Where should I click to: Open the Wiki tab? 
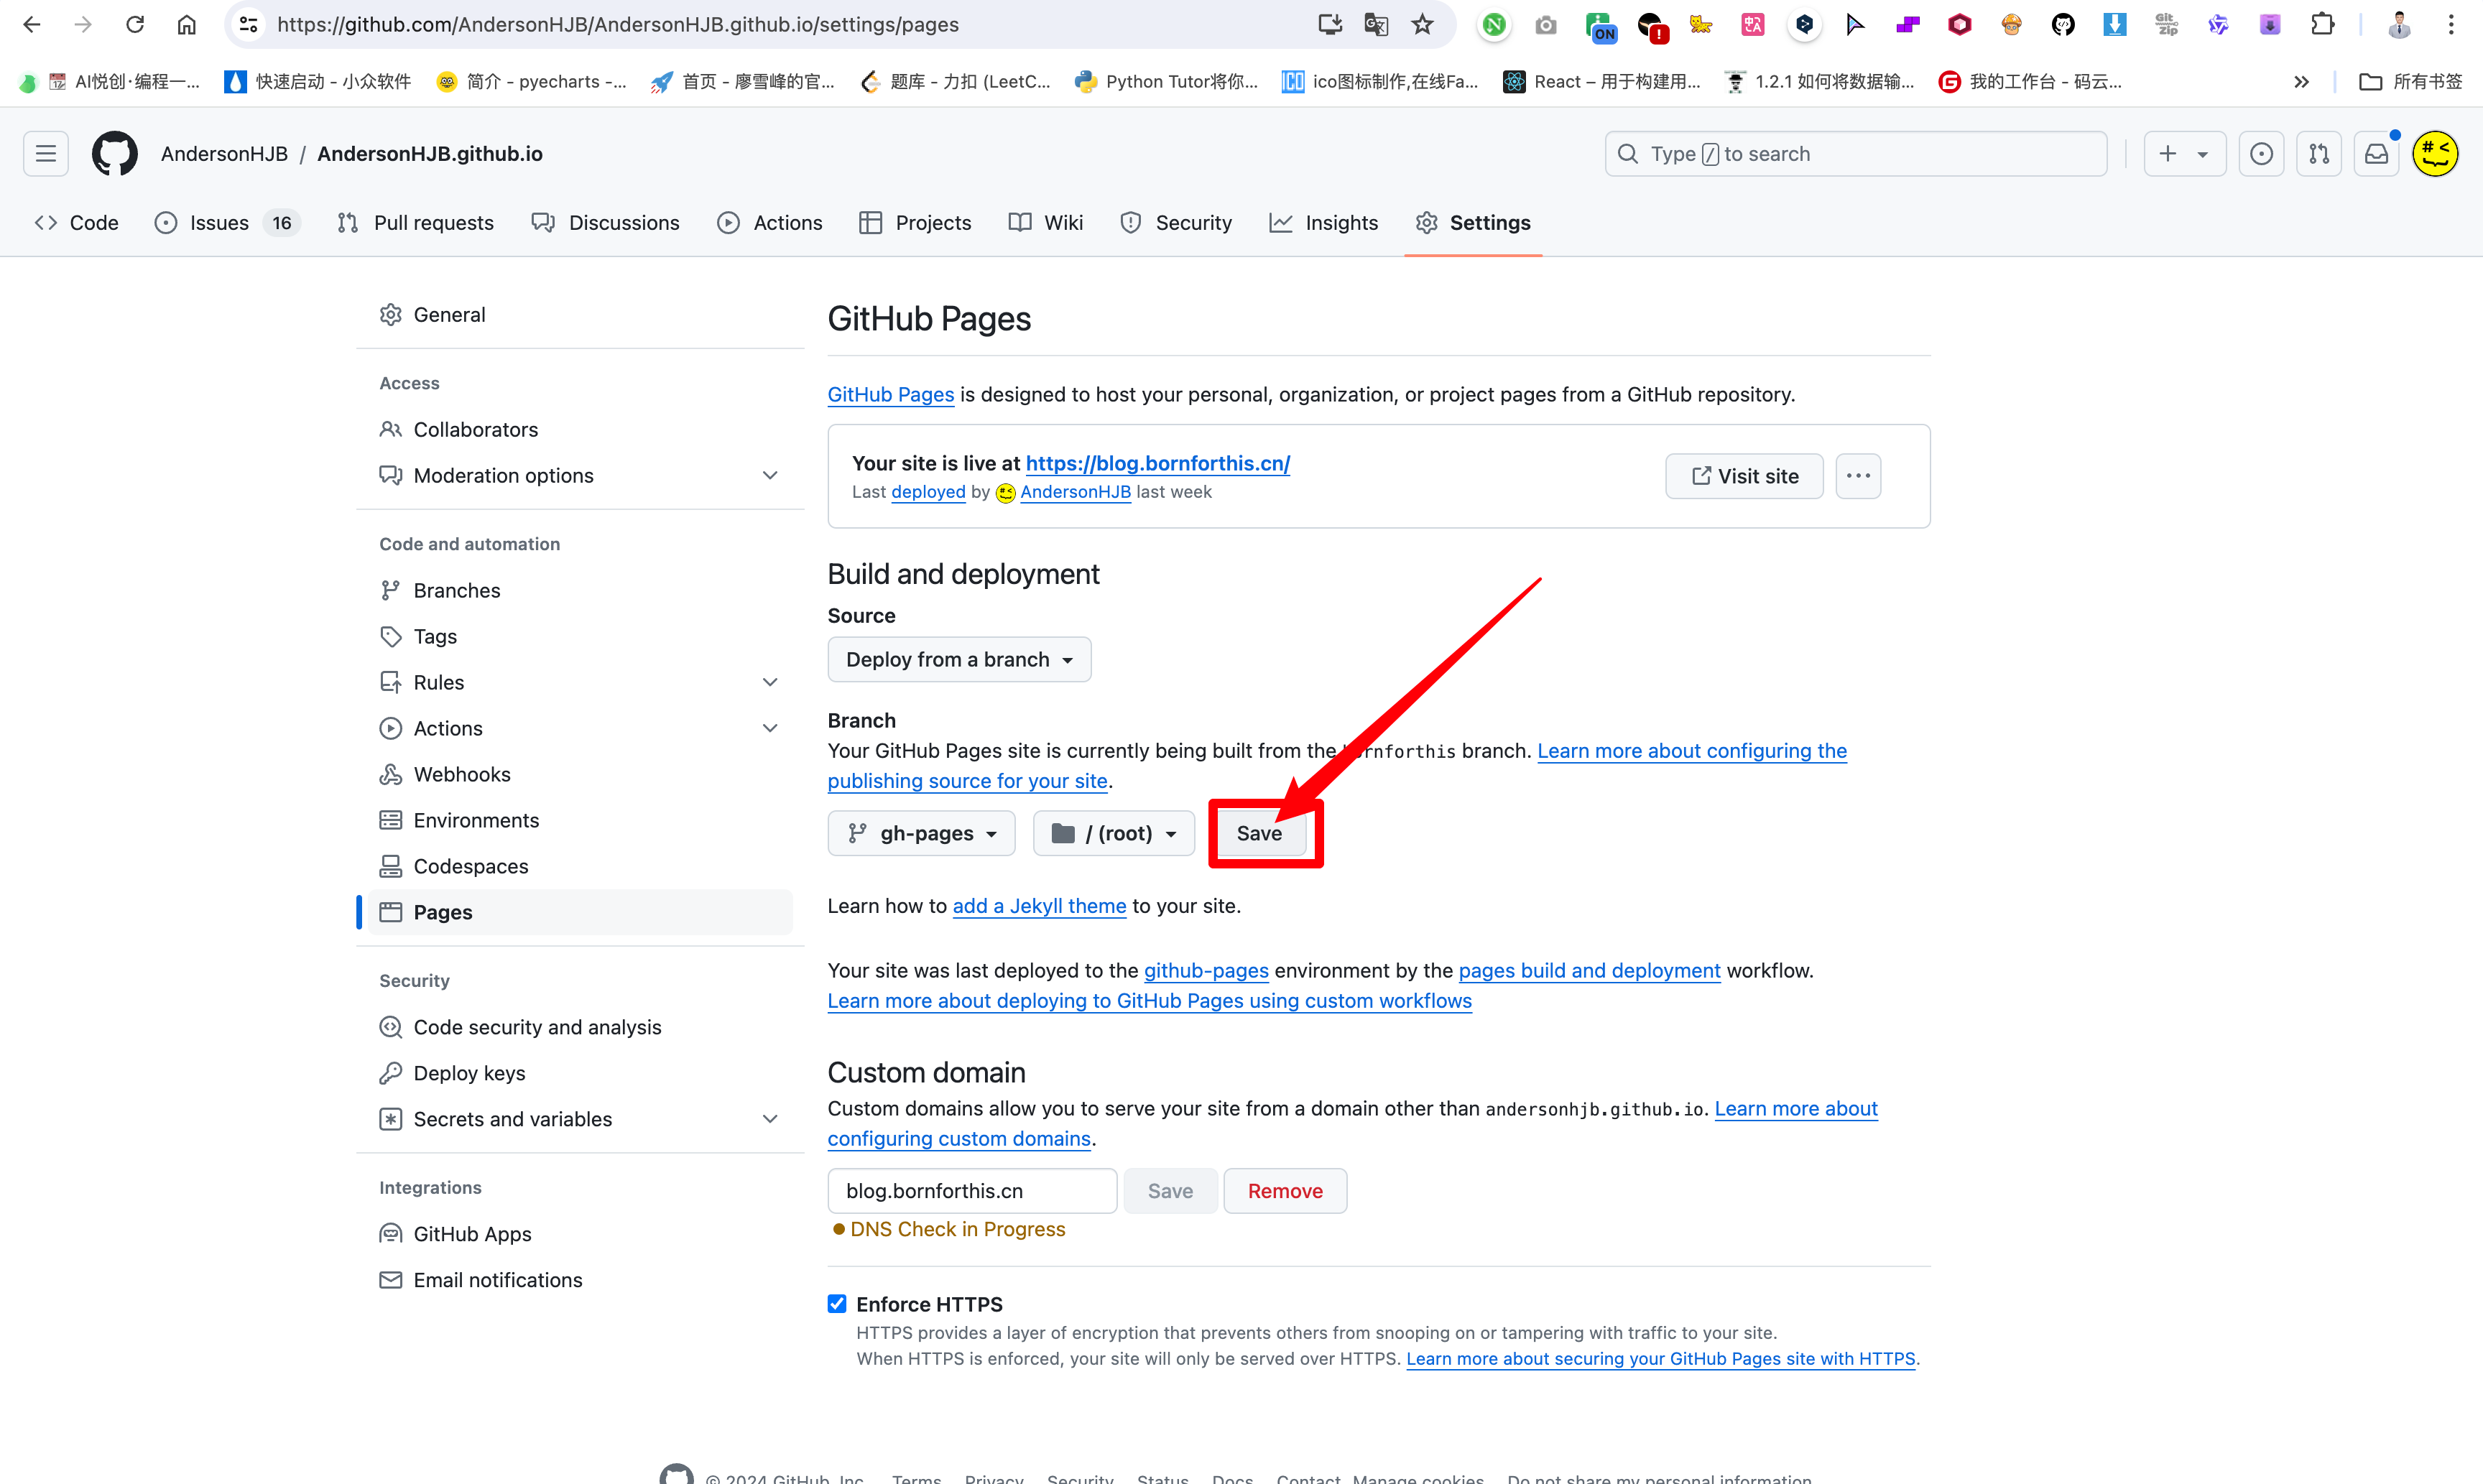pos(1046,223)
